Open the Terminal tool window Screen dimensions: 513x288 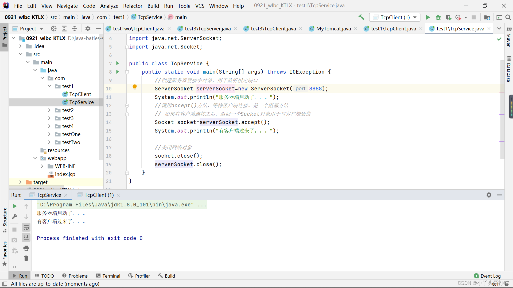click(x=108, y=276)
